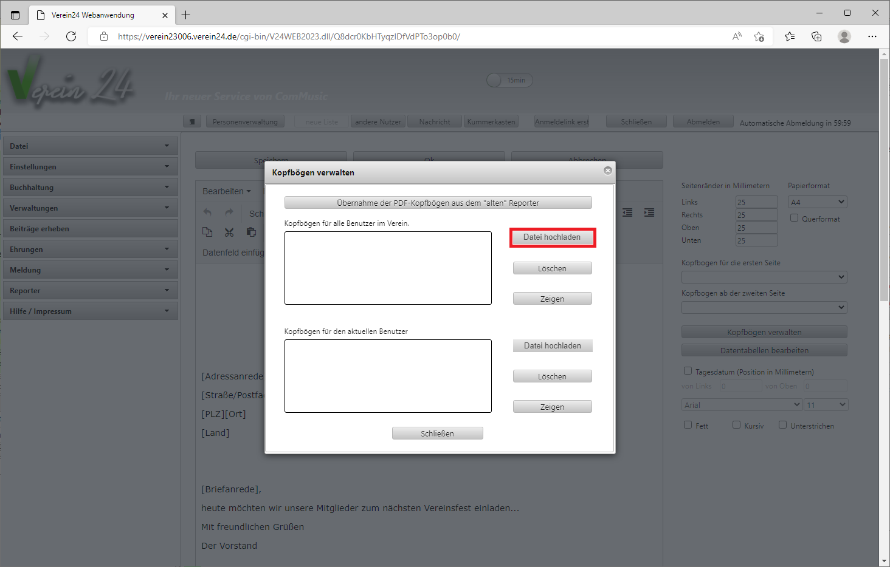Click the copy icon in editor

pyautogui.click(x=207, y=232)
